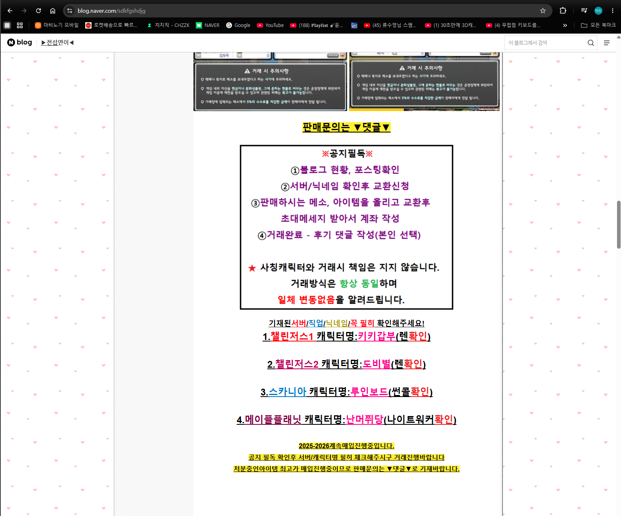621x516 pixels.
Task: Open the blog hamburger menu
Action: 607,43
